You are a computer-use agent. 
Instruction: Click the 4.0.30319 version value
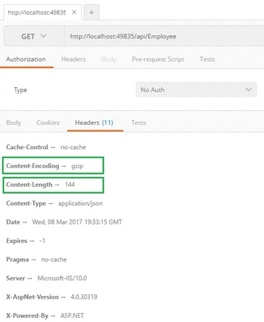pyautogui.click(x=84, y=297)
